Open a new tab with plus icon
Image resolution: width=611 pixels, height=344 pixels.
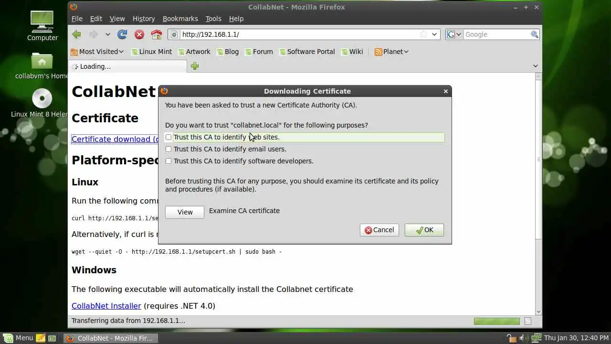(195, 66)
